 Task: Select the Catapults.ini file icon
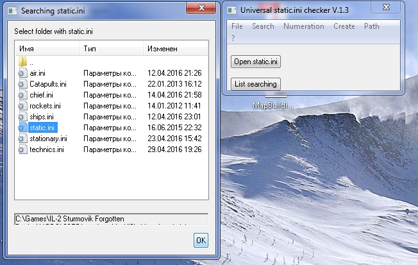point(22,84)
